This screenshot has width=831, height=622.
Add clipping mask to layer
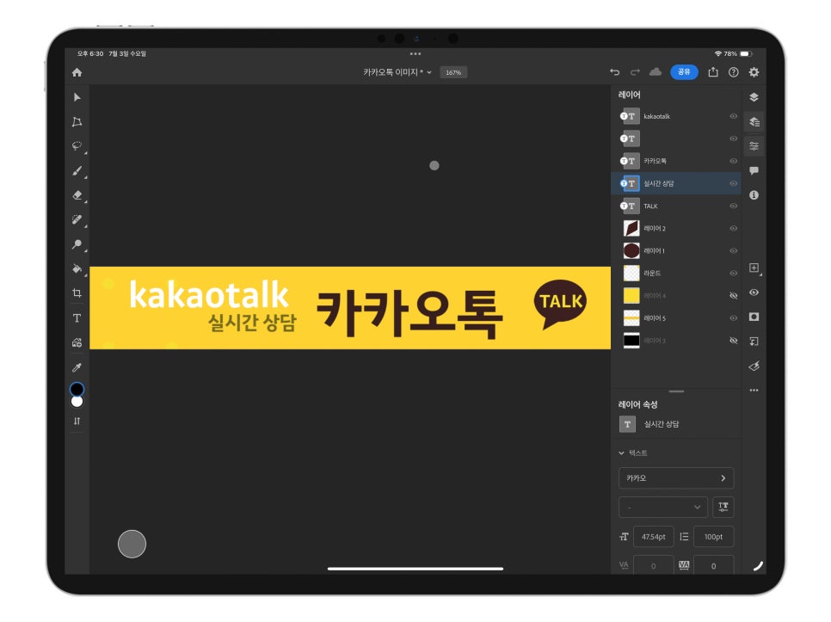tap(754, 342)
